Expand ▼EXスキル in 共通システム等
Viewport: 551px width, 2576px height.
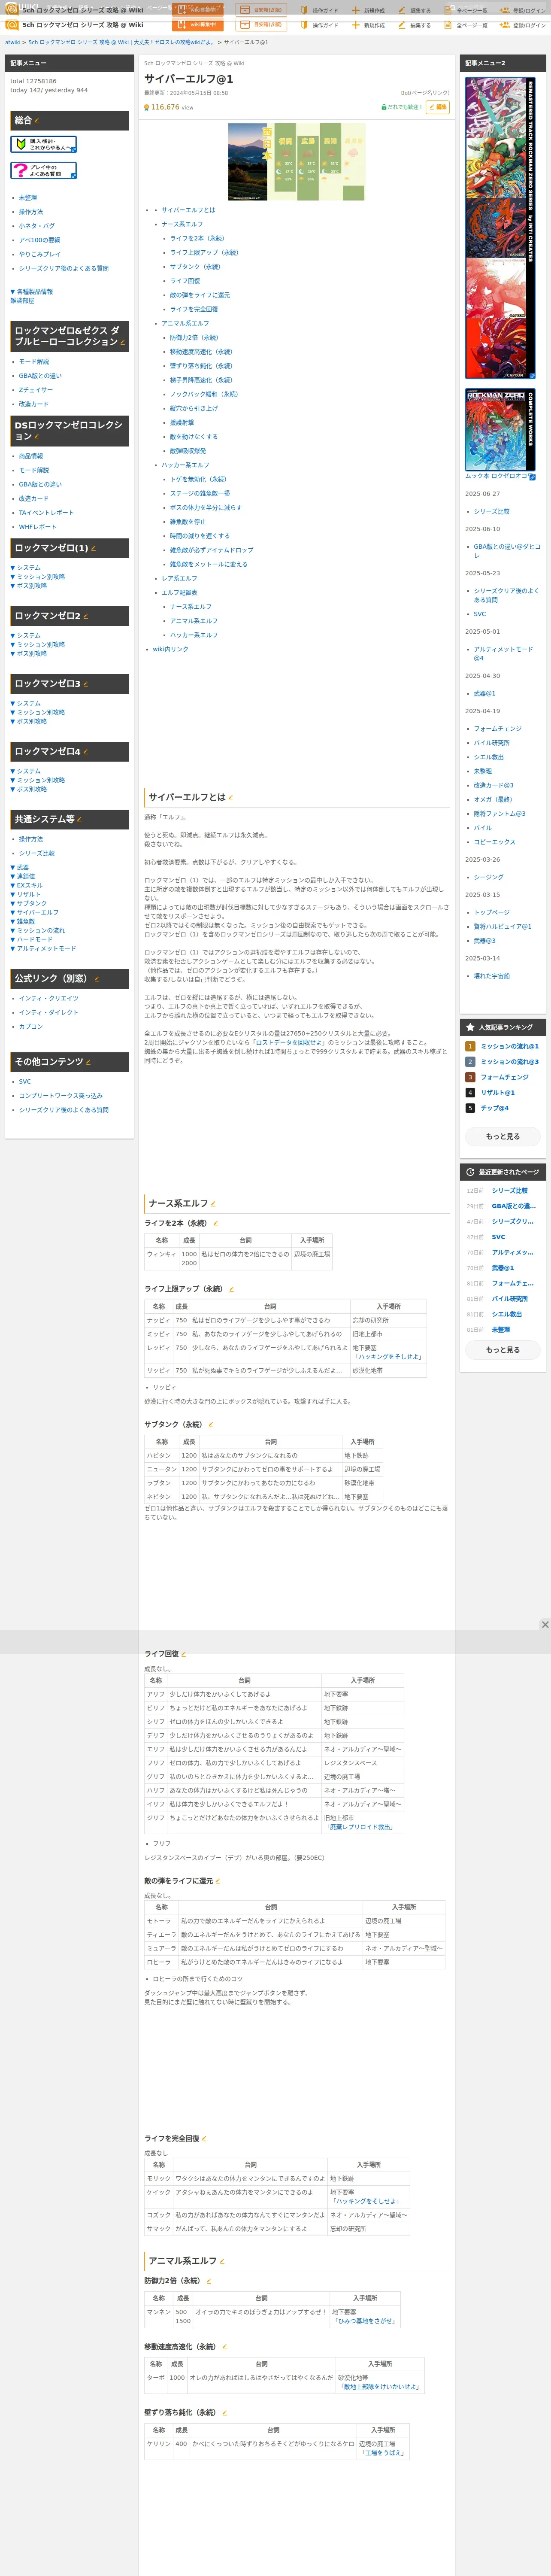coord(27,885)
